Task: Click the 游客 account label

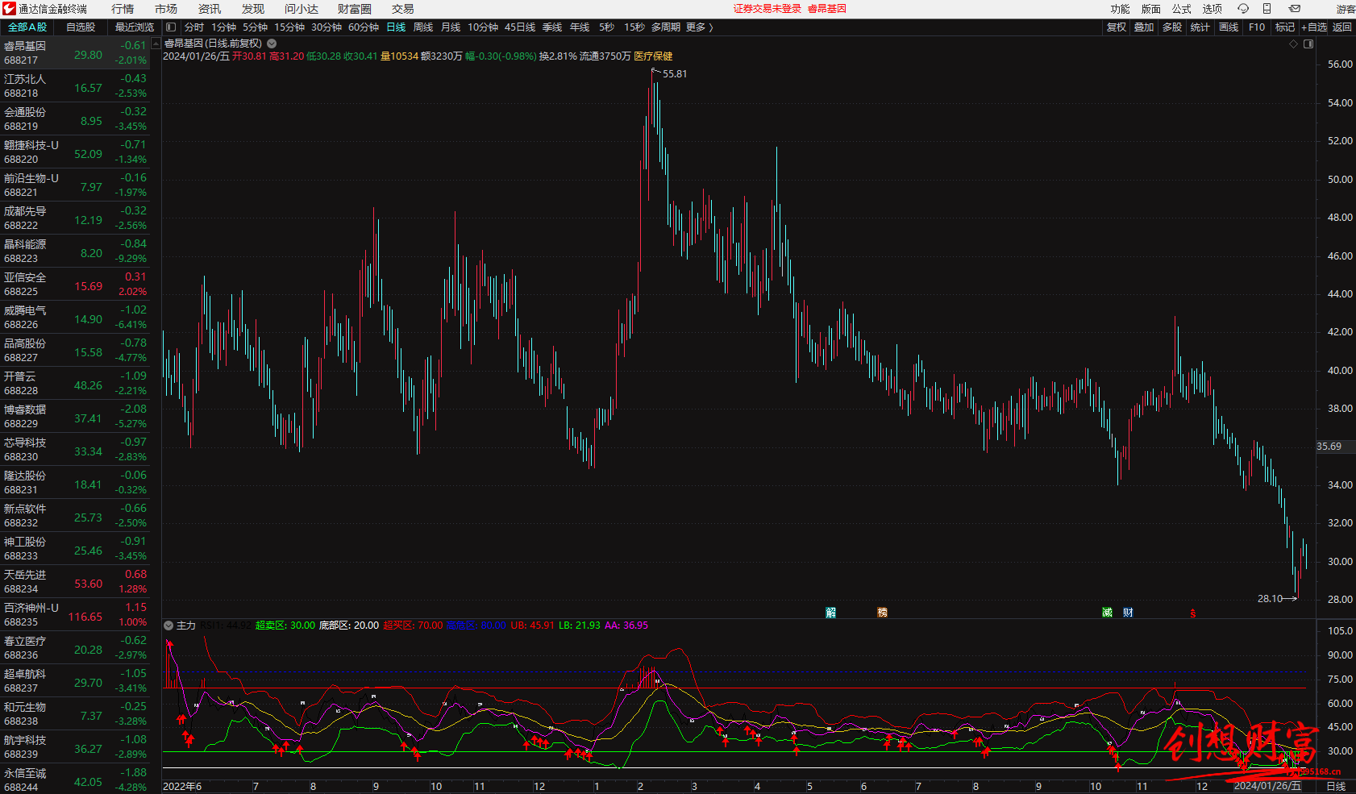Action: [x=1346, y=9]
